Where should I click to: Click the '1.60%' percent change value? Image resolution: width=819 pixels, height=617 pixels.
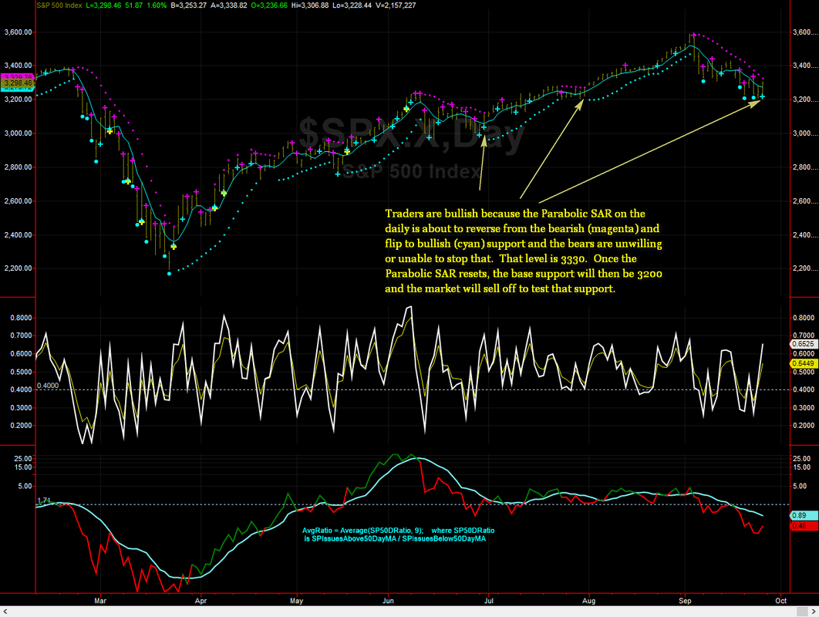157,5
